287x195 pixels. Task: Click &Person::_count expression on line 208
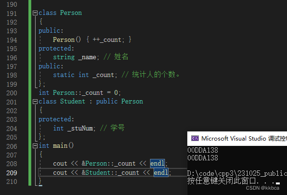pos(108,163)
